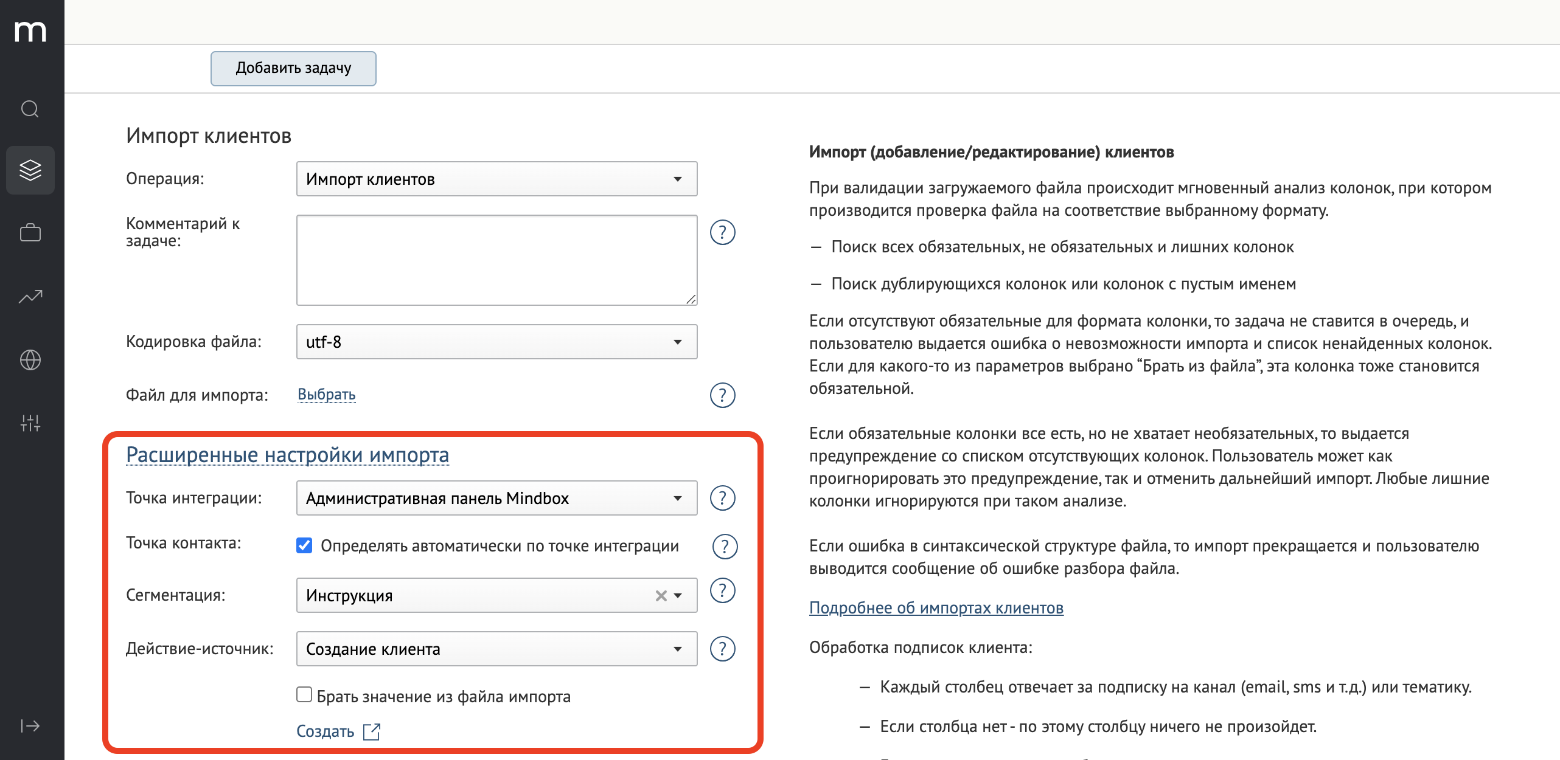Click the 'Создать' link
Screen dimensions: 1560x760
pyautogui.click(x=325, y=731)
